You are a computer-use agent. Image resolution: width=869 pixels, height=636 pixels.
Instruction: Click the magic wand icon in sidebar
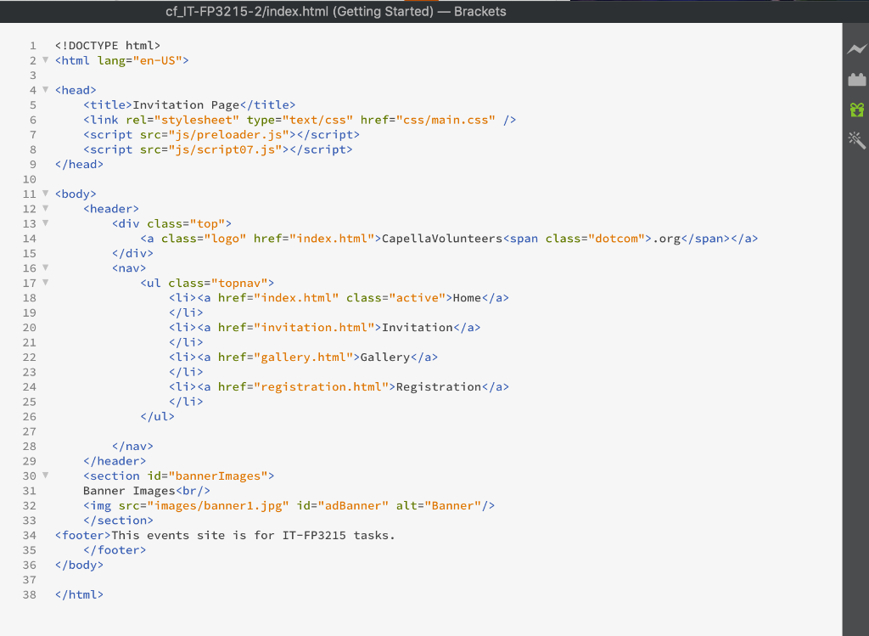coord(856,140)
